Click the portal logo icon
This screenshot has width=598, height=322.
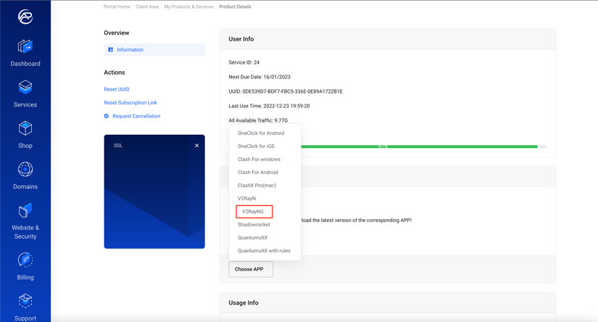[25, 16]
